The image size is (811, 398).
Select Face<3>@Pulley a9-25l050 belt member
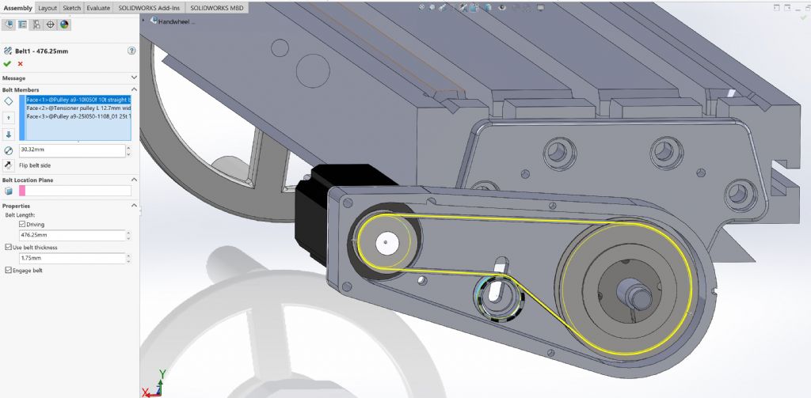click(78, 116)
